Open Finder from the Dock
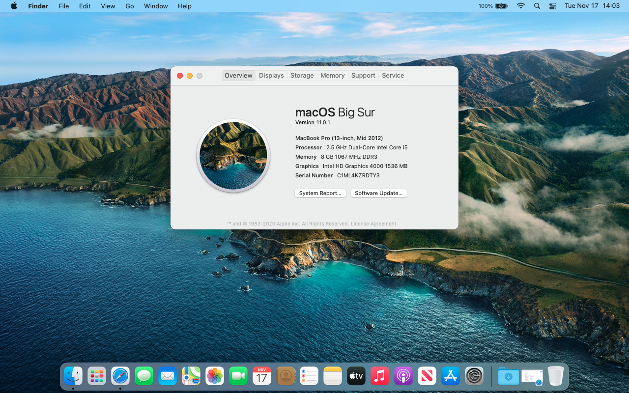 coord(73,376)
